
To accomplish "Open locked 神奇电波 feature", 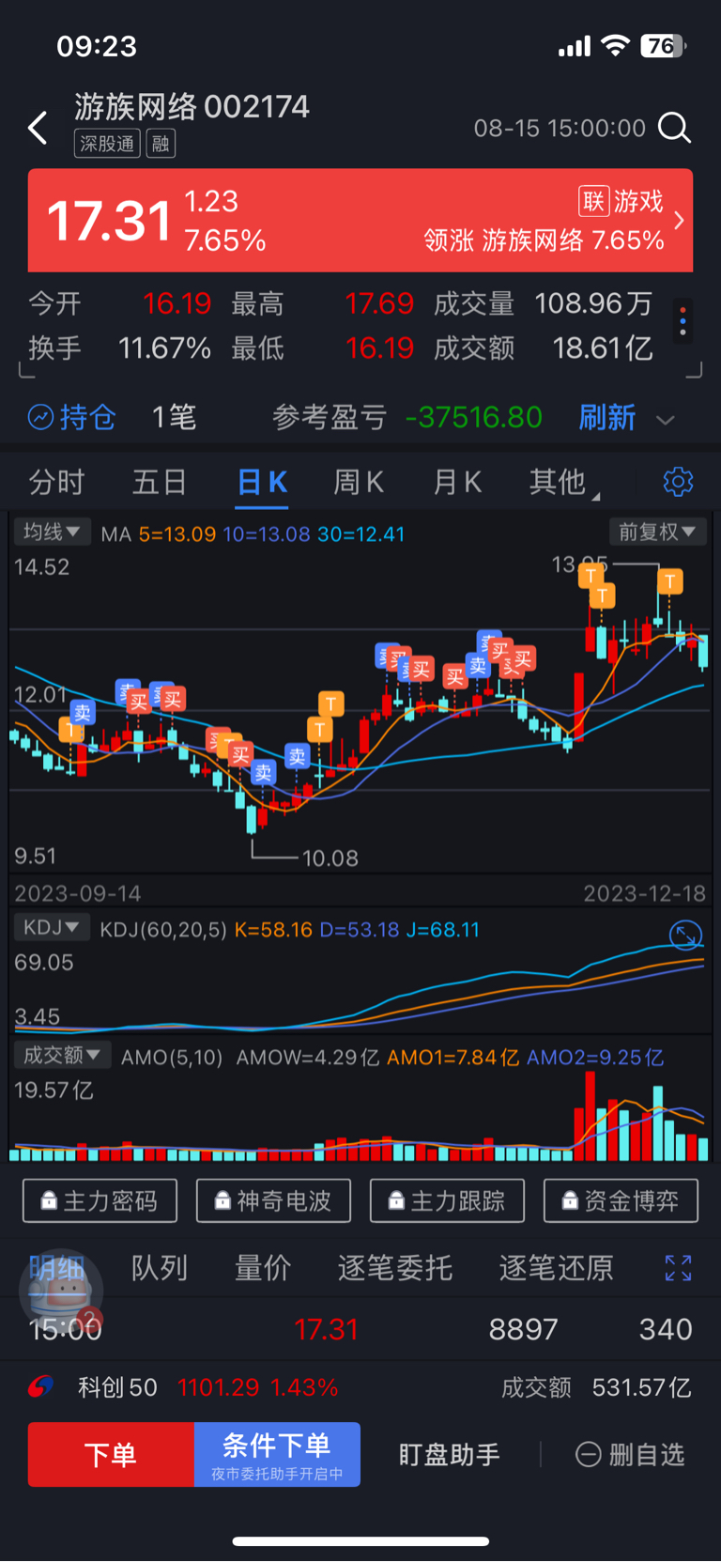I will tap(273, 1200).
